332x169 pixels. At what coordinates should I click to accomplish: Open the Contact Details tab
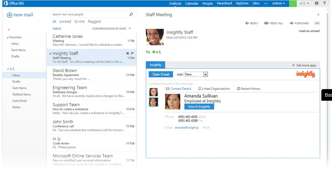pyautogui.click(x=179, y=89)
